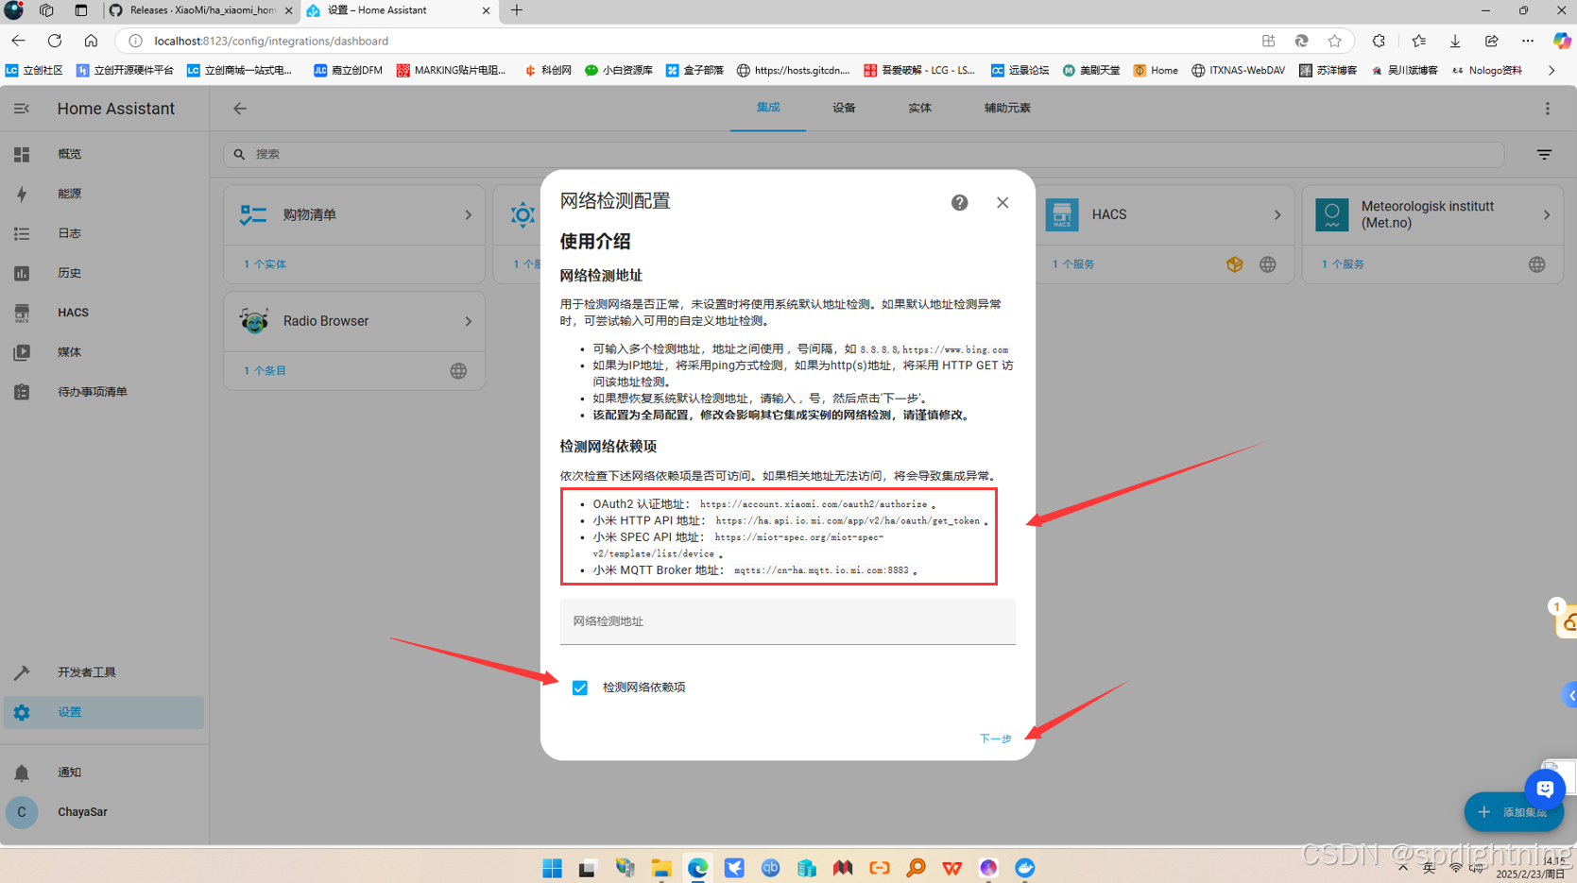Image resolution: width=1577 pixels, height=883 pixels.
Task: Expand the HACS integration card
Action: coord(1277,215)
